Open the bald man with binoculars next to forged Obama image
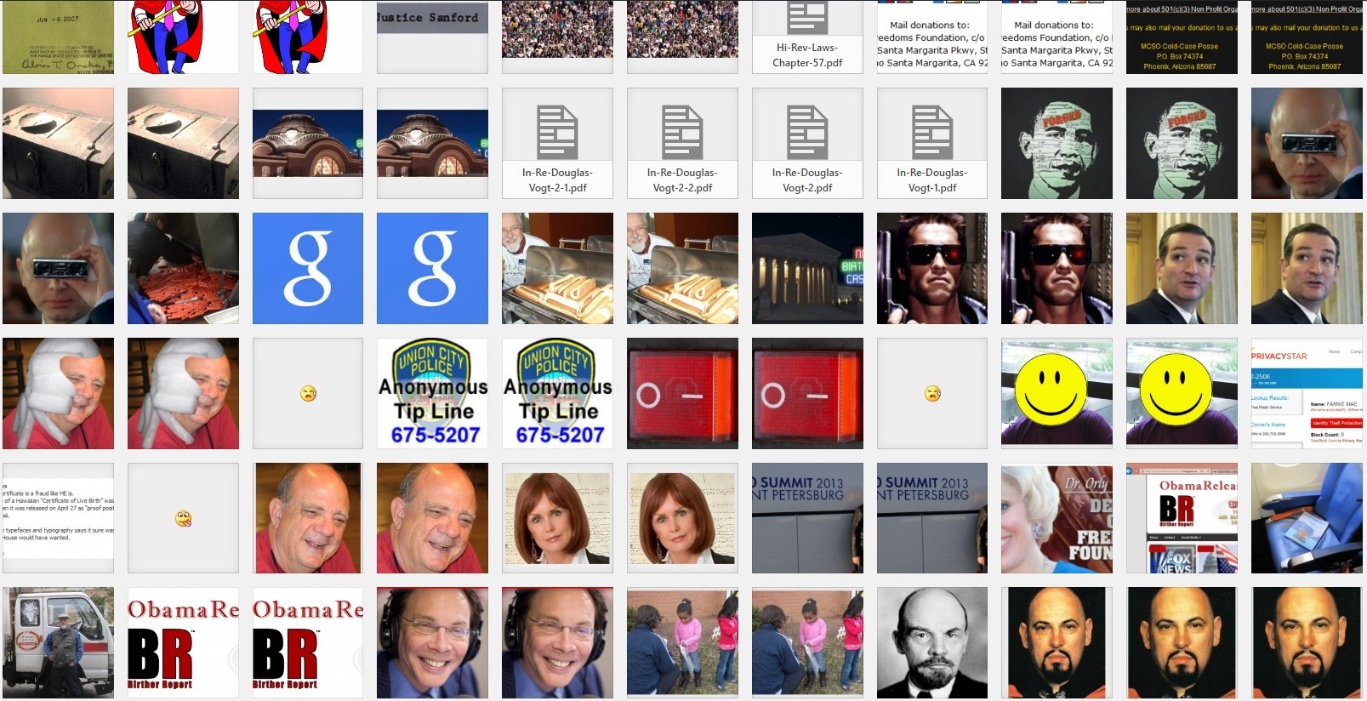Image resolution: width=1367 pixels, height=701 pixels. tap(1307, 143)
